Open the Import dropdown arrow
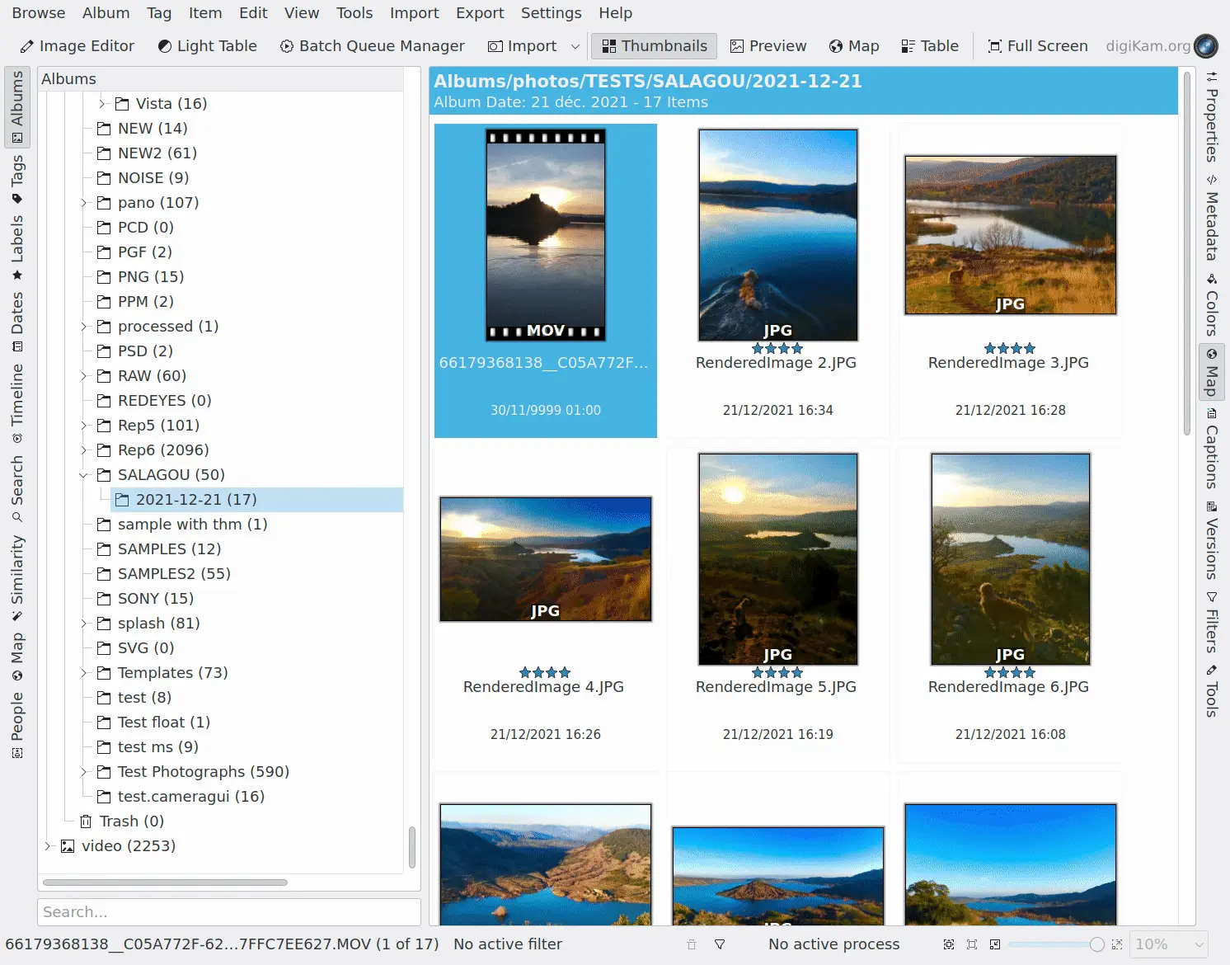This screenshot has width=1230, height=965. [x=575, y=46]
